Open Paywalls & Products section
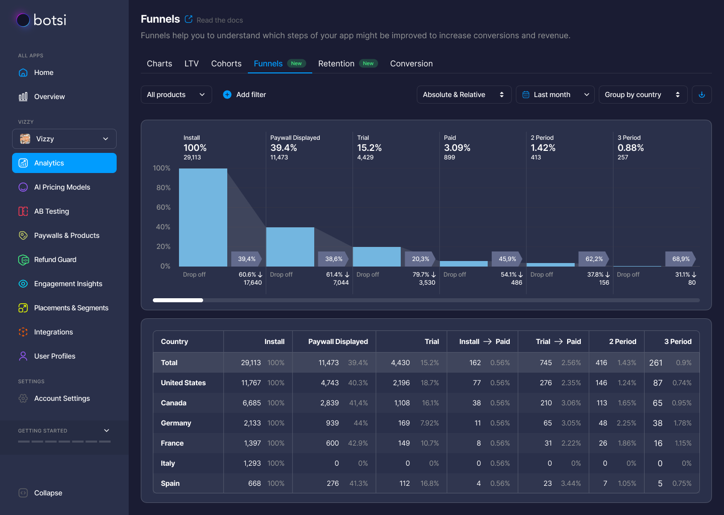 click(66, 235)
